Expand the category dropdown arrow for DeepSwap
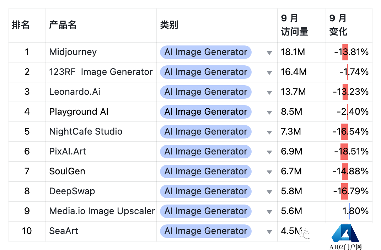The image size is (381, 250). point(269,192)
